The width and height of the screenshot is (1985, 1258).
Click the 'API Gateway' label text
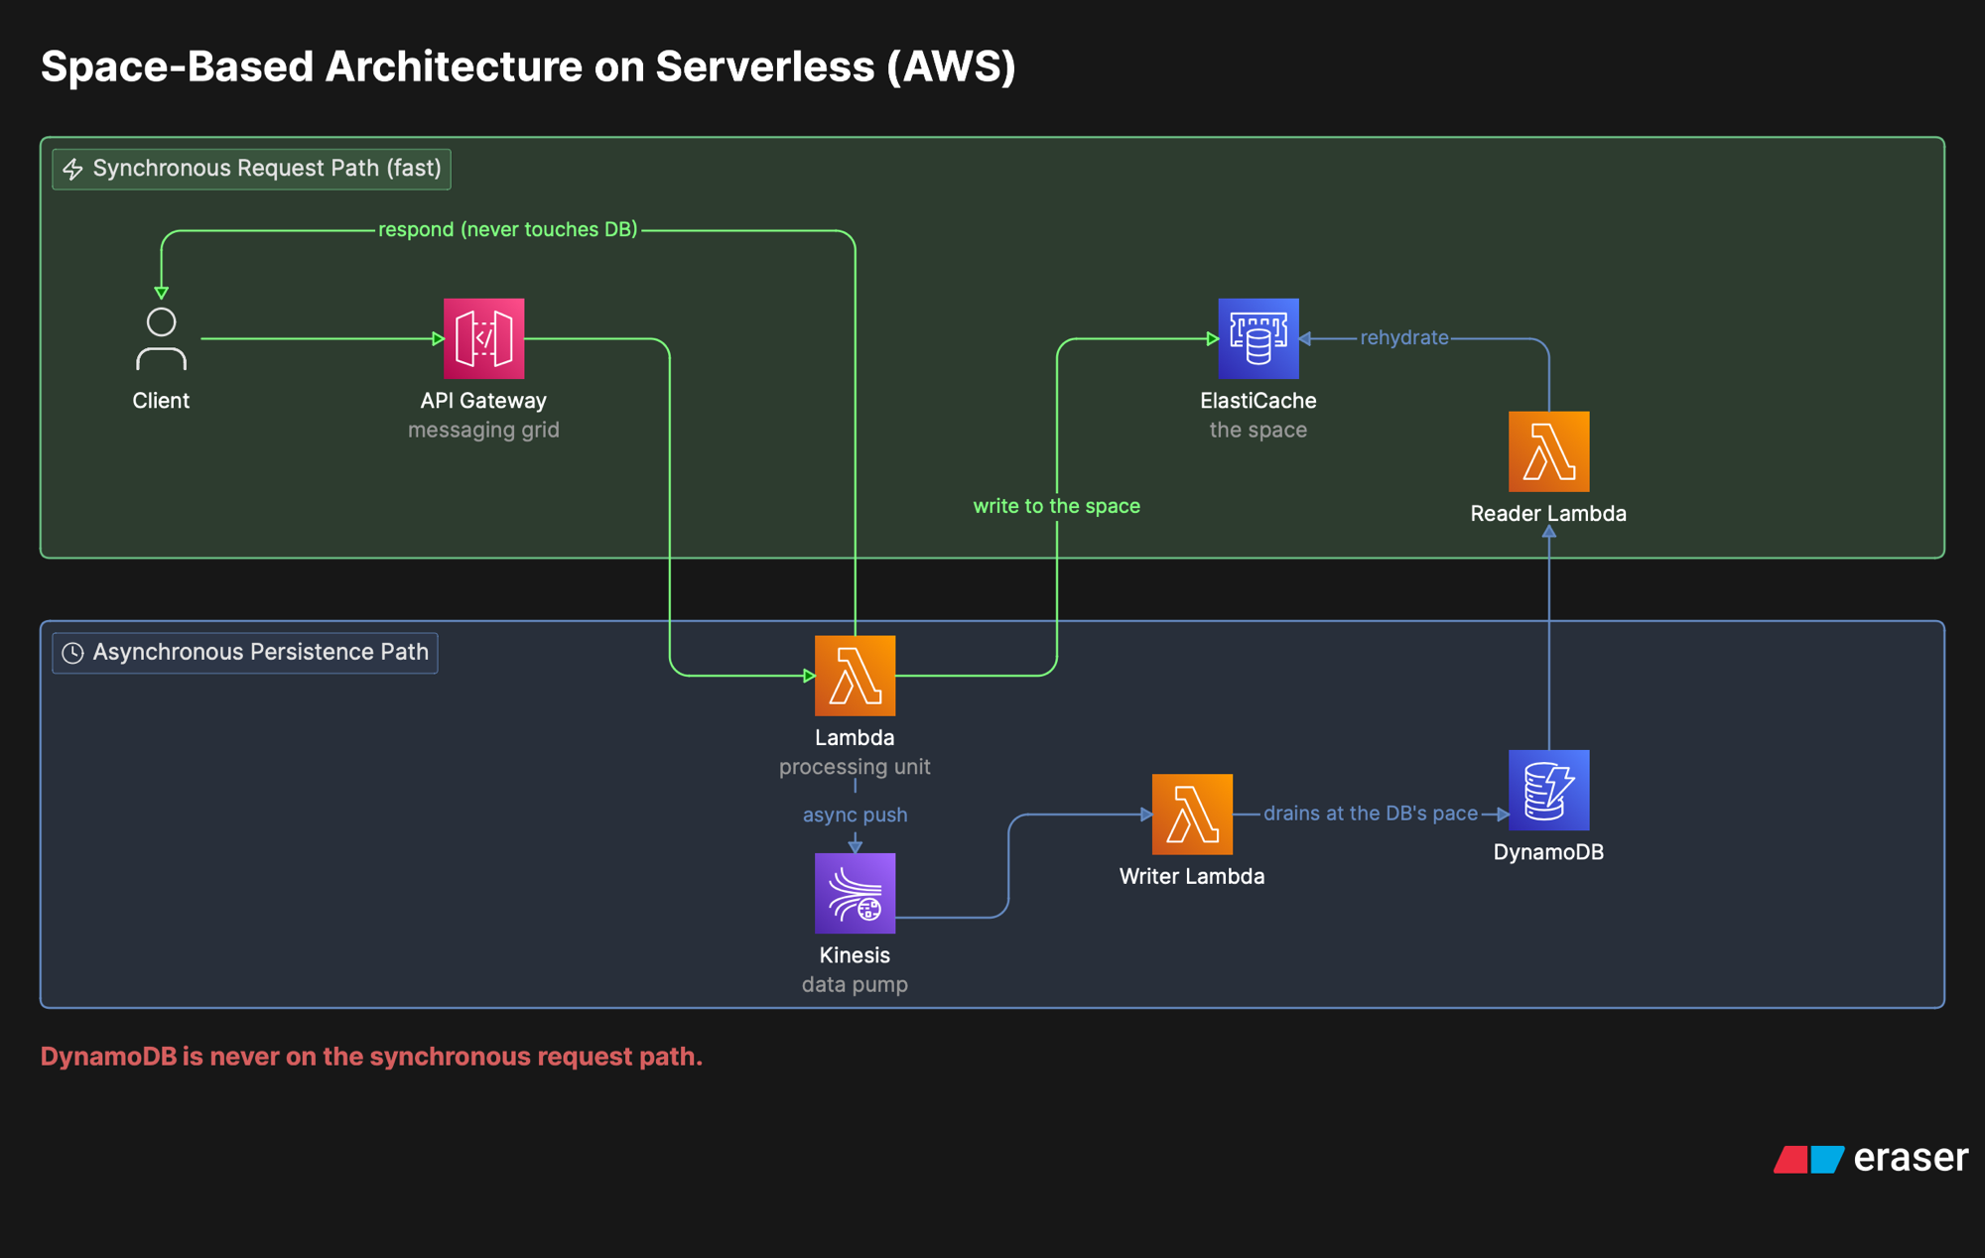pos(483,401)
